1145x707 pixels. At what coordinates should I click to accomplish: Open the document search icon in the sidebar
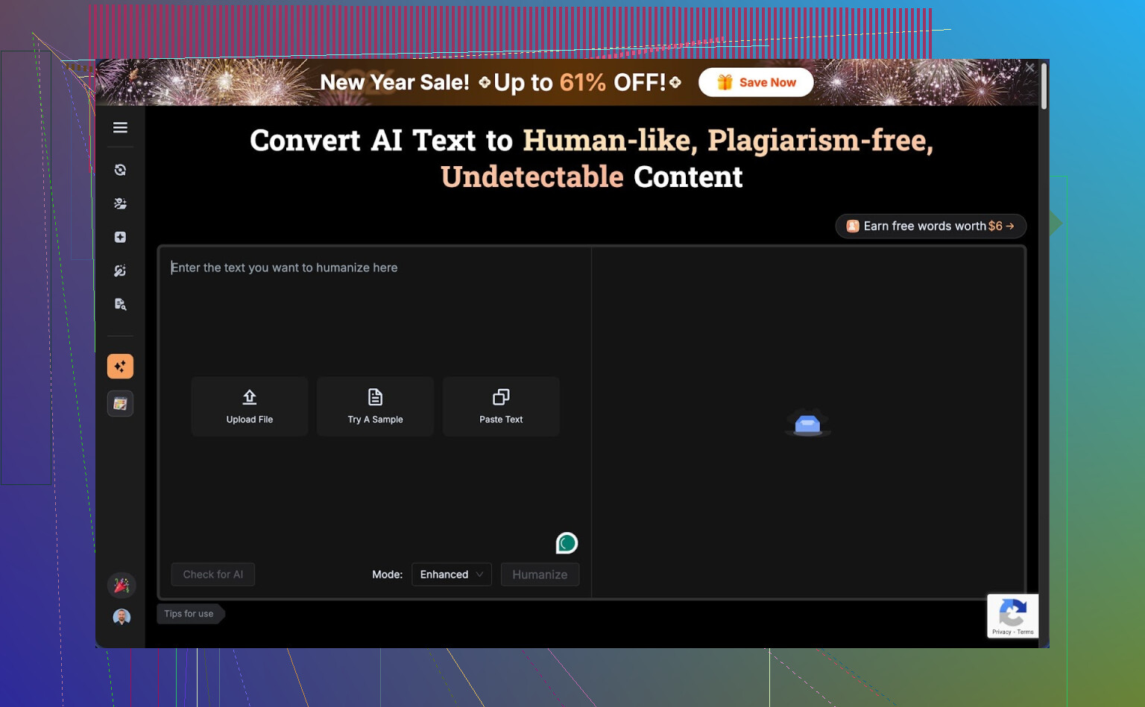120,304
